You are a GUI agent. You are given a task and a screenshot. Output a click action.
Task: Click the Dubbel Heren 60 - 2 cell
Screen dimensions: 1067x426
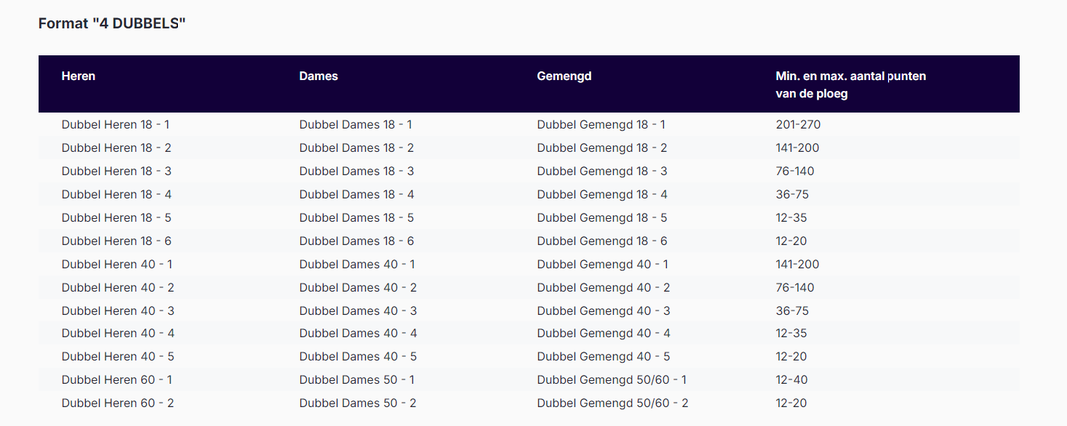tap(117, 403)
